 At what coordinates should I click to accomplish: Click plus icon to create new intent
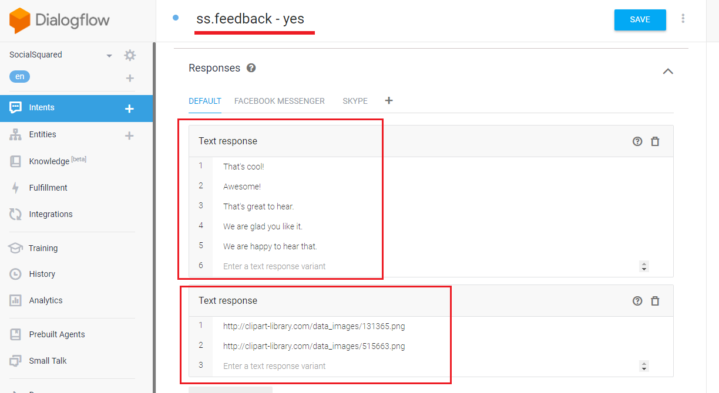(130, 109)
